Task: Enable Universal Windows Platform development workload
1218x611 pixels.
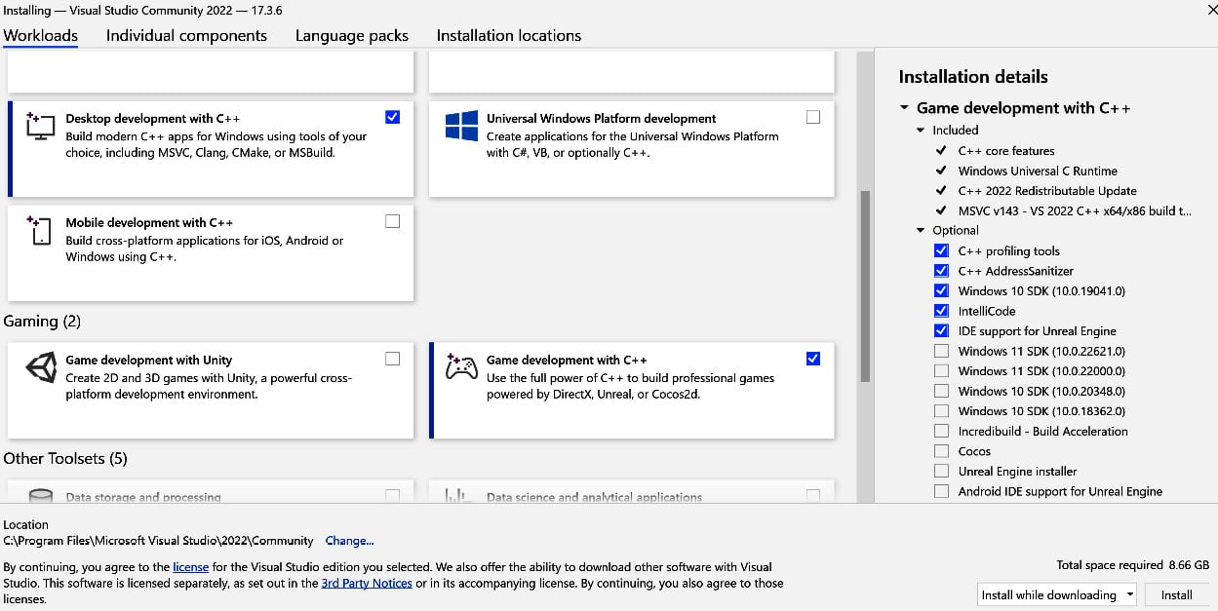Action: (x=813, y=117)
